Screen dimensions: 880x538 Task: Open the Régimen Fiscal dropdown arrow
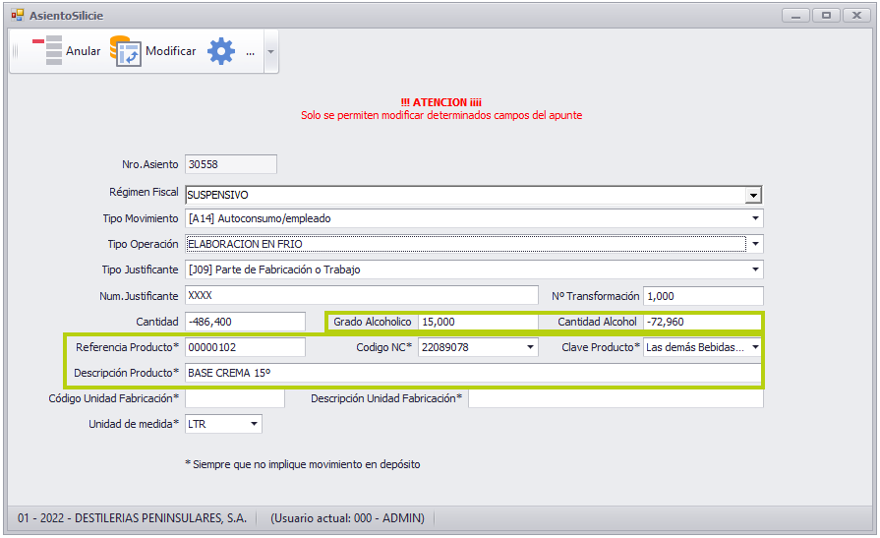(753, 195)
